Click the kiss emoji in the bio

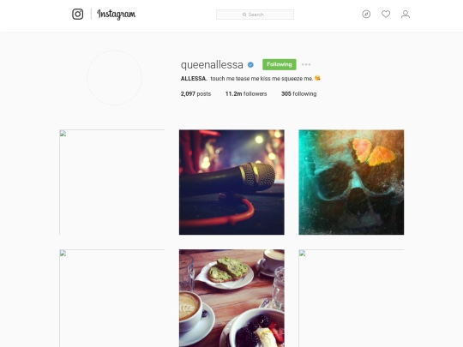(x=317, y=78)
